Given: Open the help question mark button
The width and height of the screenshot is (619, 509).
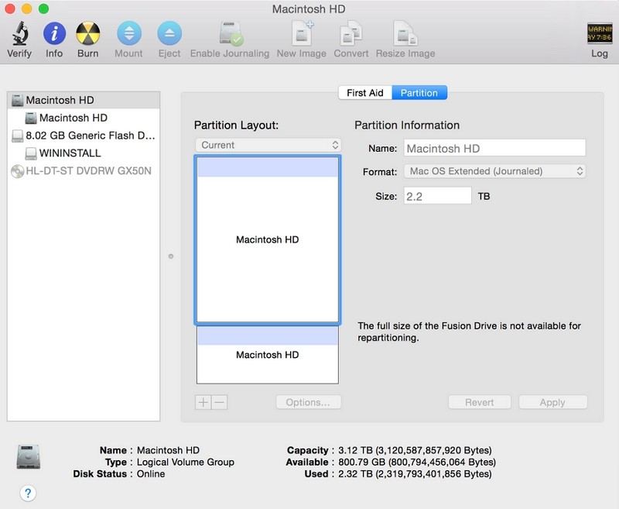Looking at the screenshot, I should coord(28,493).
